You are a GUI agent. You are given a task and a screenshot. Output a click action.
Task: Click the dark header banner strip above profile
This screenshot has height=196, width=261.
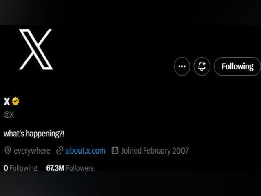(130, 13)
